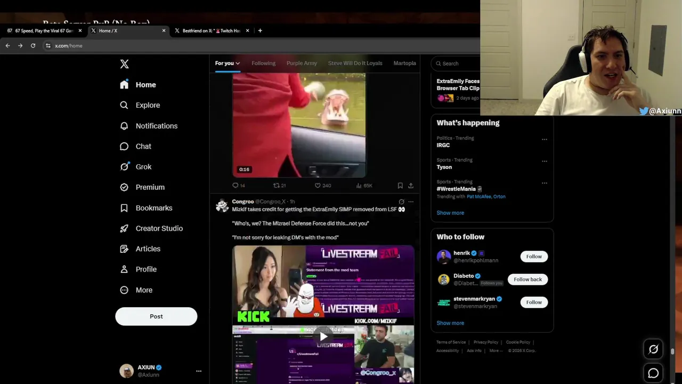Open the Ads info footer link
Viewport: 682px width, 384px height.
click(x=474, y=351)
